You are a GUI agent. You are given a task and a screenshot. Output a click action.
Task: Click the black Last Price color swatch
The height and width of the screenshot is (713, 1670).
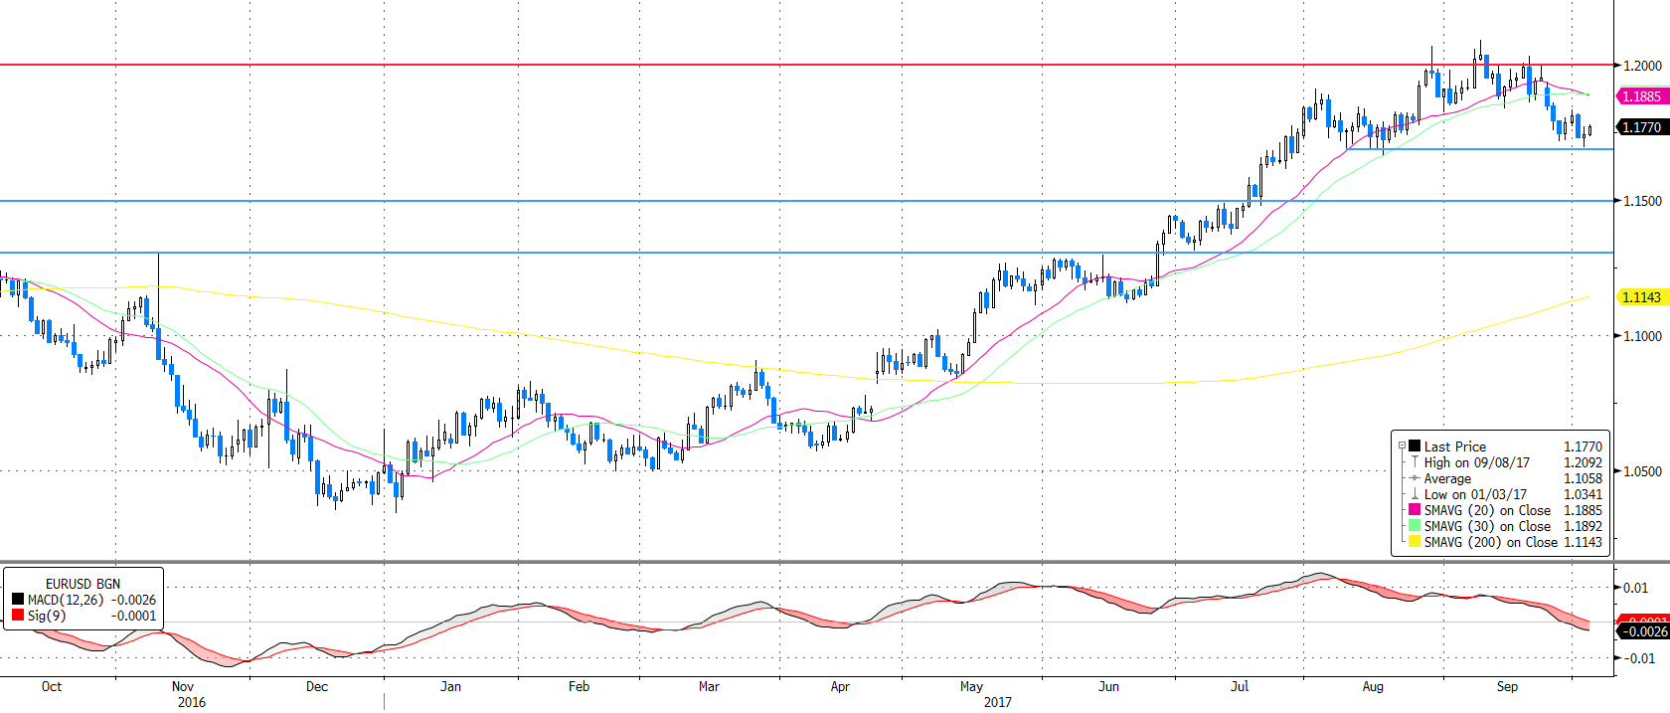pyautogui.click(x=1415, y=446)
